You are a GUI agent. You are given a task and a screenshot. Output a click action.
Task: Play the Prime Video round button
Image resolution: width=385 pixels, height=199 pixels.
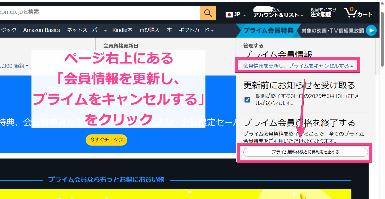click(371, 30)
